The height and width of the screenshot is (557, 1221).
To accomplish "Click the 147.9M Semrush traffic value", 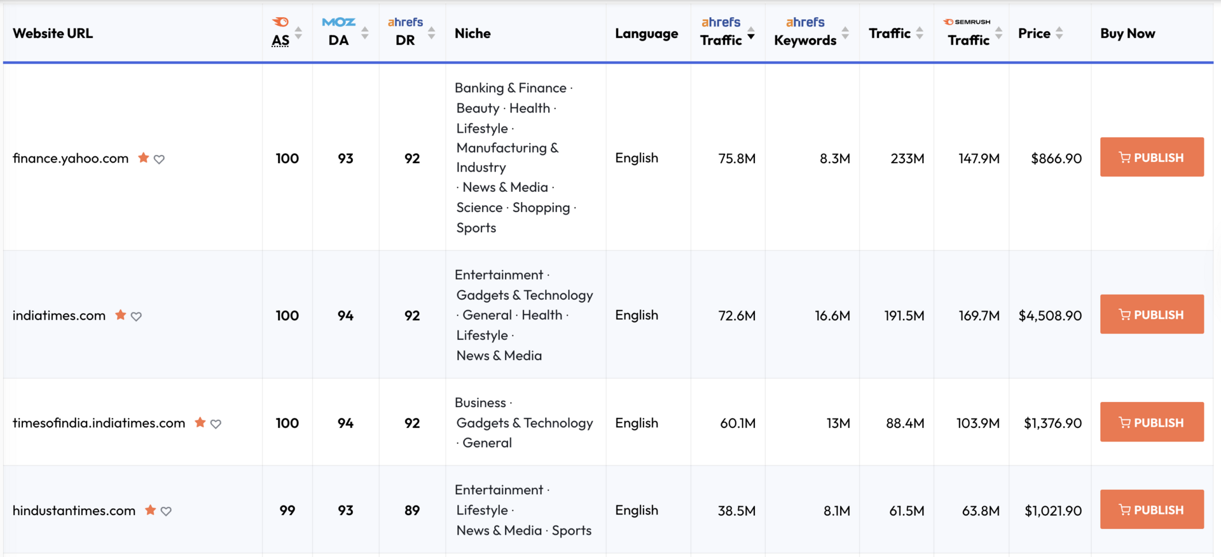I will point(979,158).
